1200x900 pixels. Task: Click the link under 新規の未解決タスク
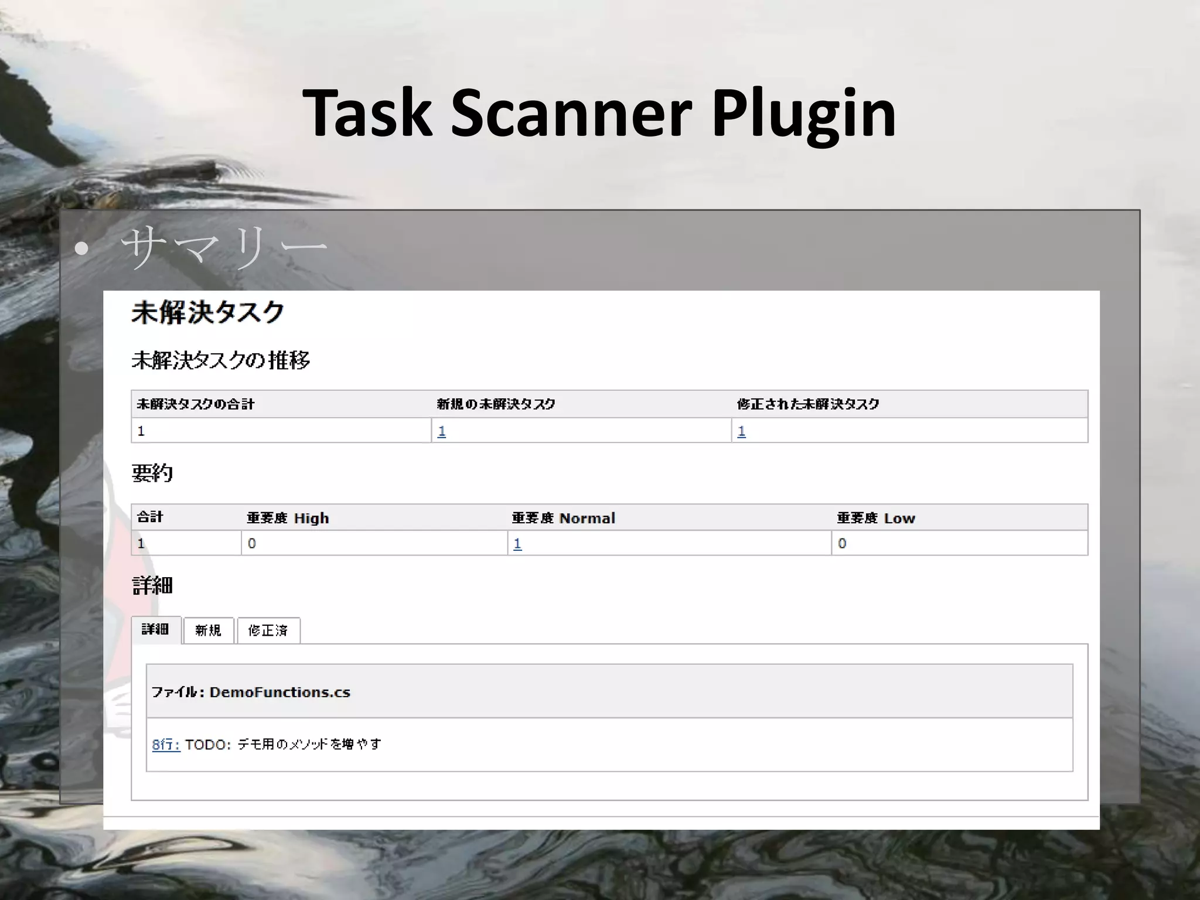(442, 431)
